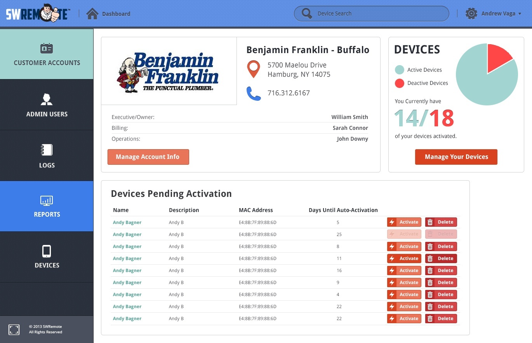Click billing contact Sarah Connor
The width and height of the screenshot is (532, 343).
pyautogui.click(x=350, y=128)
